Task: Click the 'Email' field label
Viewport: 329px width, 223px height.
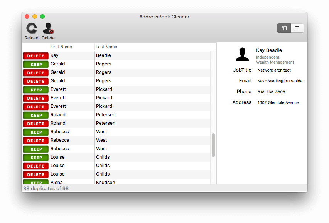Action: (x=245, y=81)
